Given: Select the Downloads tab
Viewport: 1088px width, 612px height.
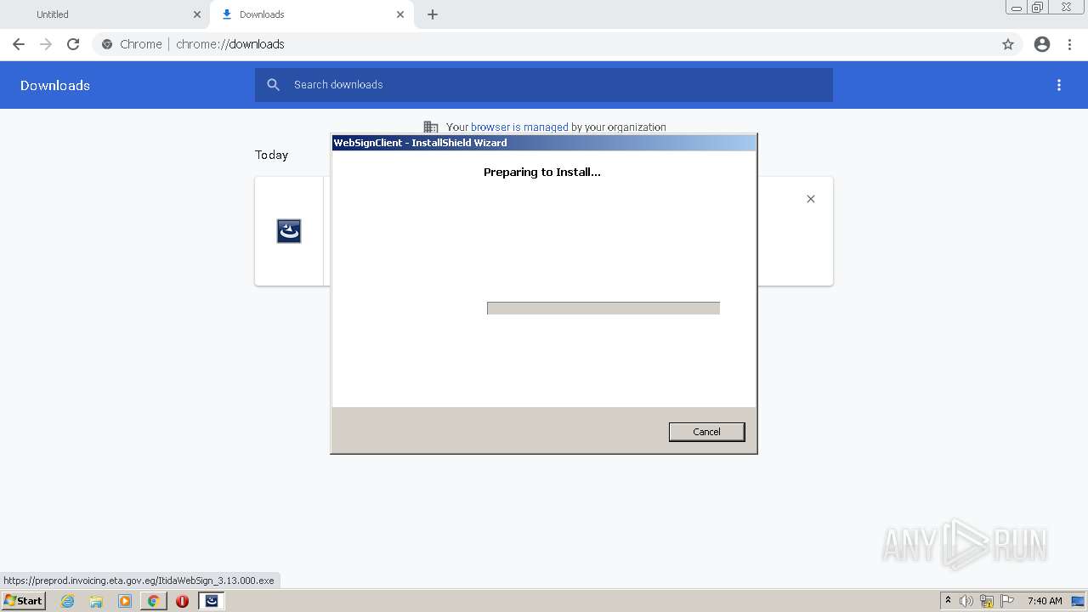Looking at the screenshot, I should pyautogui.click(x=311, y=14).
